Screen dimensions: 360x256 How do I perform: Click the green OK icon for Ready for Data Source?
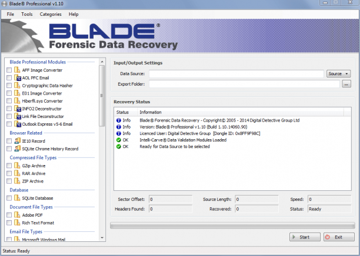[118, 146]
